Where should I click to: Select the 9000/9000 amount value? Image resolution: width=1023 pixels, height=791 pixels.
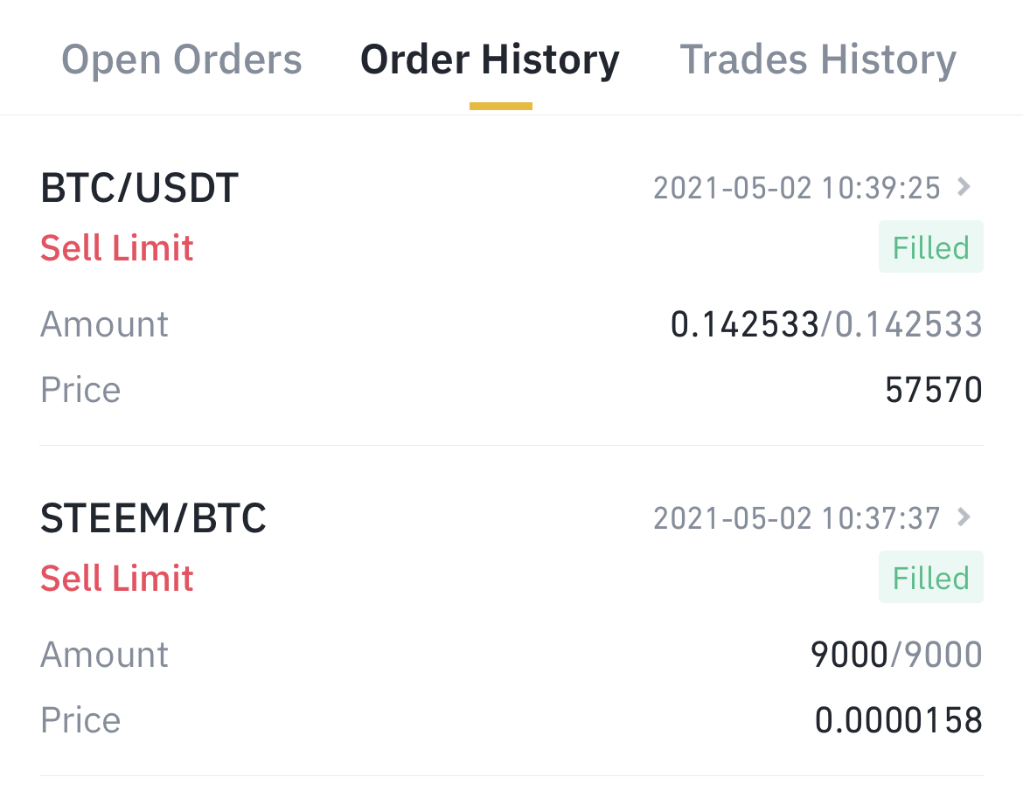tap(896, 655)
